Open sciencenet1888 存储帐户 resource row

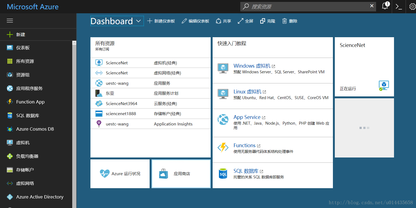coord(150,114)
